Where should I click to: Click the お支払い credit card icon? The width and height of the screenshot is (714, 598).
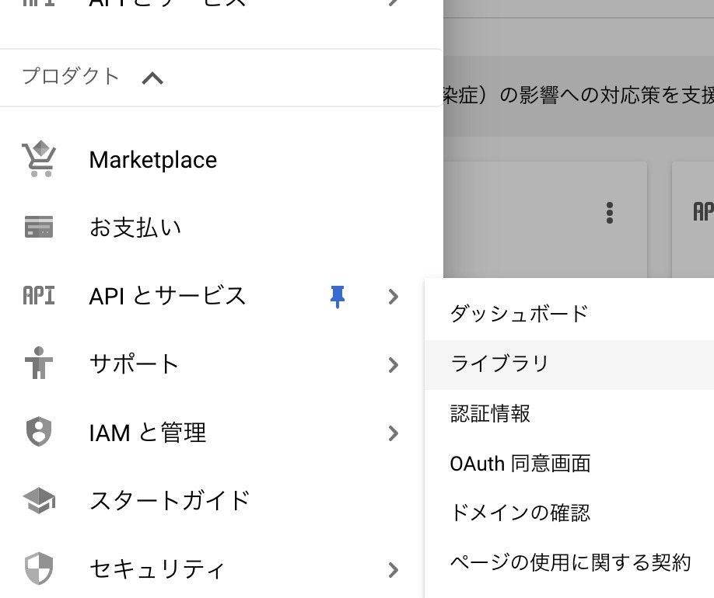pyautogui.click(x=39, y=227)
